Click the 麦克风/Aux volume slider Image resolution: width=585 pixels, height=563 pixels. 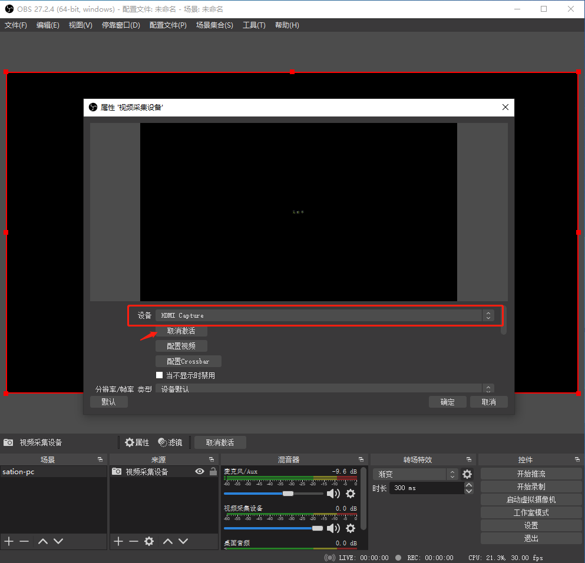pyautogui.click(x=274, y=494)
